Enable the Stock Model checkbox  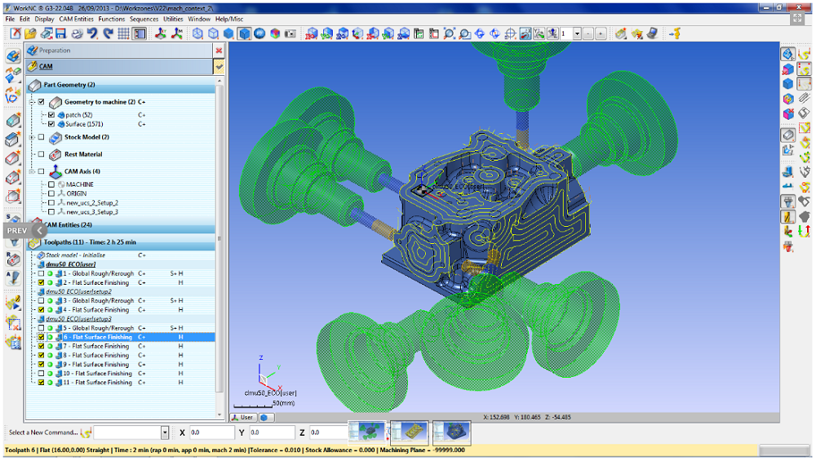pos(41,137)
